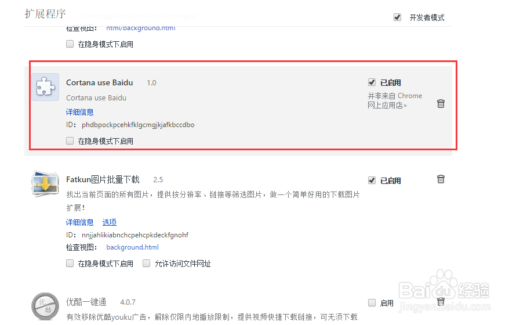
Task: Enable incognito mode for Cortana use Baidu
Action: click(x=70, y=141)
